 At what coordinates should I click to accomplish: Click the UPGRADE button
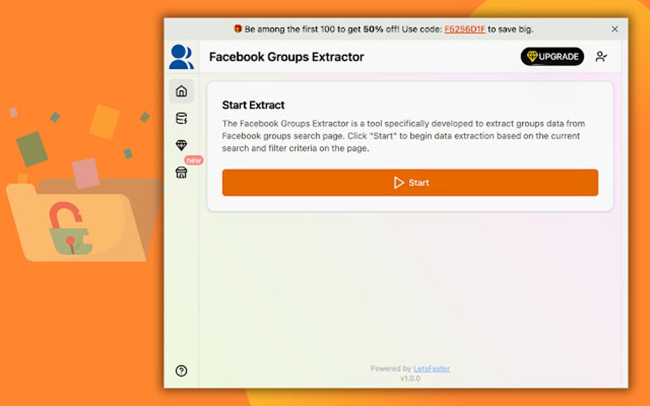pyautogui.click(x=552, y=57)
